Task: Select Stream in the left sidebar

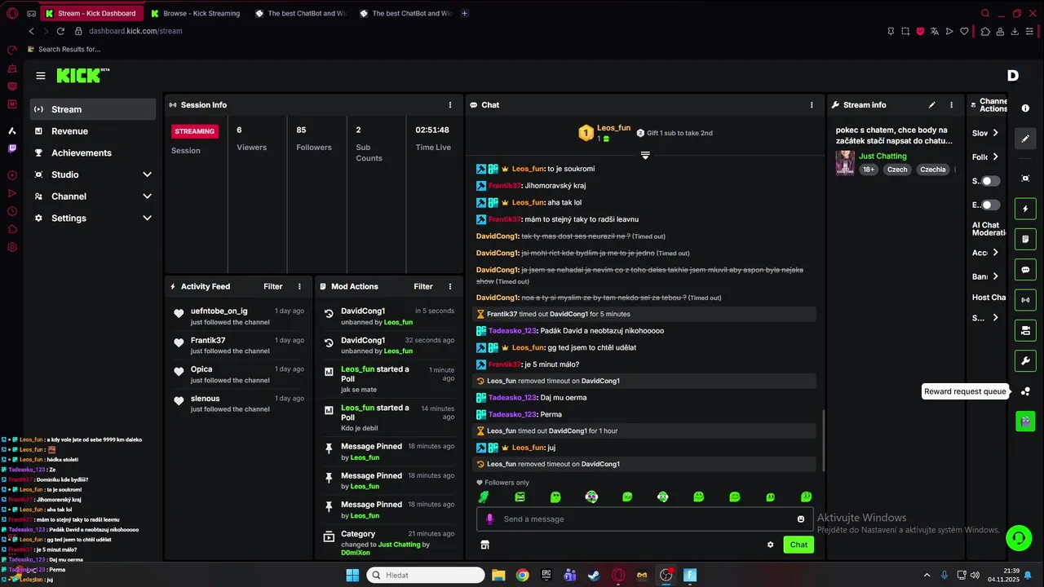Action: click(93, 109)
